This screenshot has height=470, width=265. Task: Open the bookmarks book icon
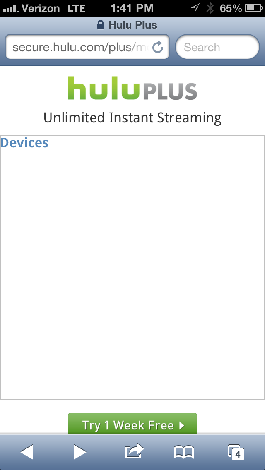pos(184,452)
